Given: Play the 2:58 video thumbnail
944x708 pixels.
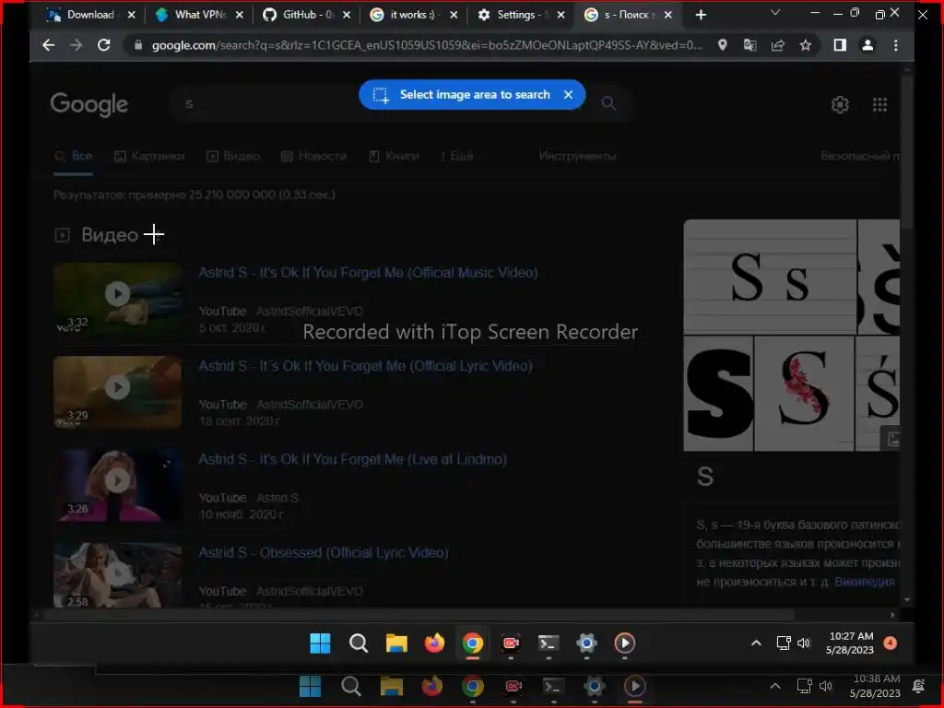Looking at the screenshot, I should click(117, 575).
